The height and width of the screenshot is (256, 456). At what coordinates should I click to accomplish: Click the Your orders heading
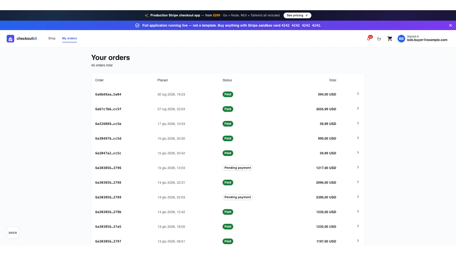(x=111, y=58)
